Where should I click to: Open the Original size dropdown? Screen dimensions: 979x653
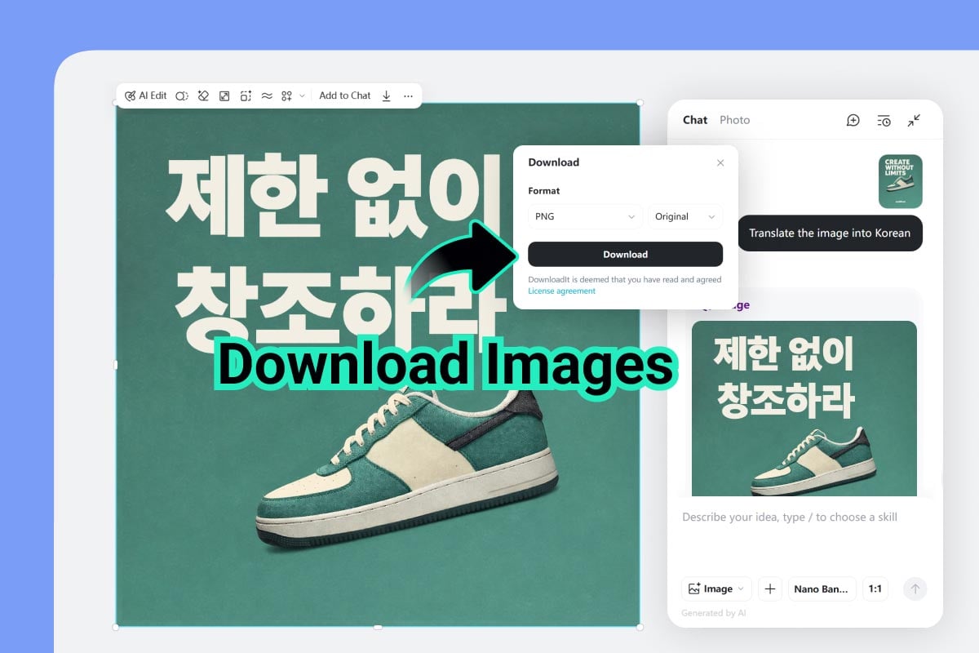(685, 216)
